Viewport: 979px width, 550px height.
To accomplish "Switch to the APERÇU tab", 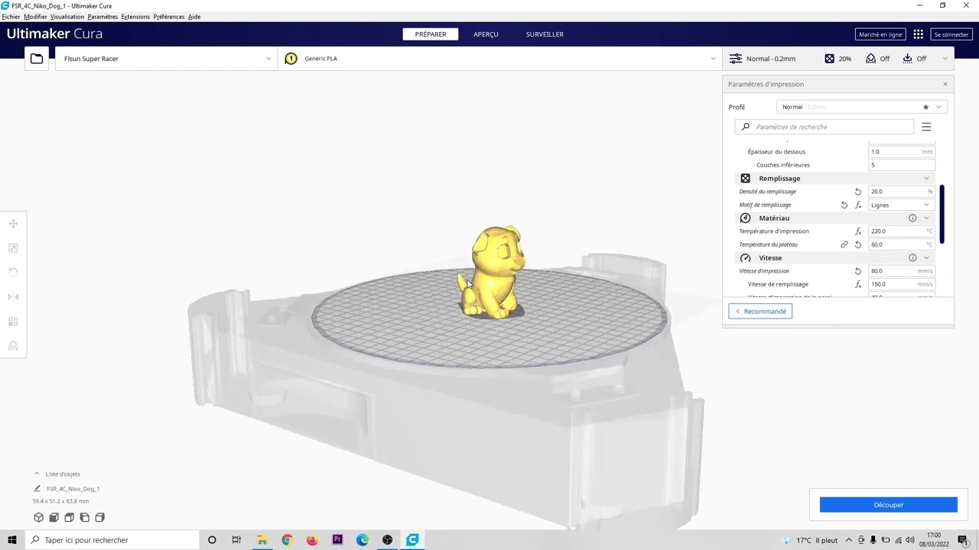I will (486, 34).
